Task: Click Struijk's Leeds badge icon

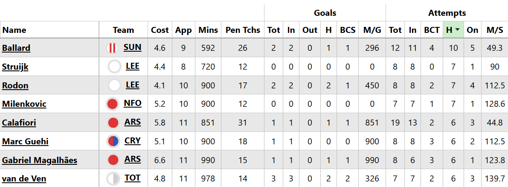Action: pyautogui.click(x=114, y=67)
